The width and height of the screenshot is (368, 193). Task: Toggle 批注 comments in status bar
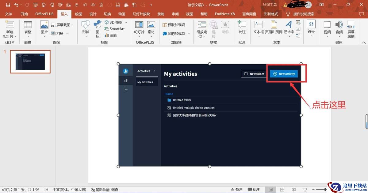pos(254,190)
